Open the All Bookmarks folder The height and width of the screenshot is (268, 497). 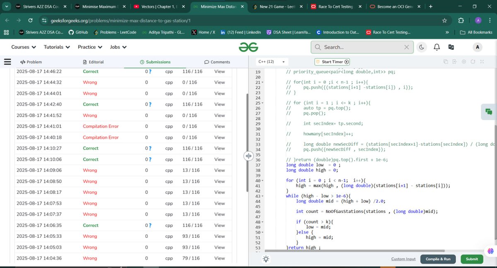pyautogui.click(x=476, y=32)
